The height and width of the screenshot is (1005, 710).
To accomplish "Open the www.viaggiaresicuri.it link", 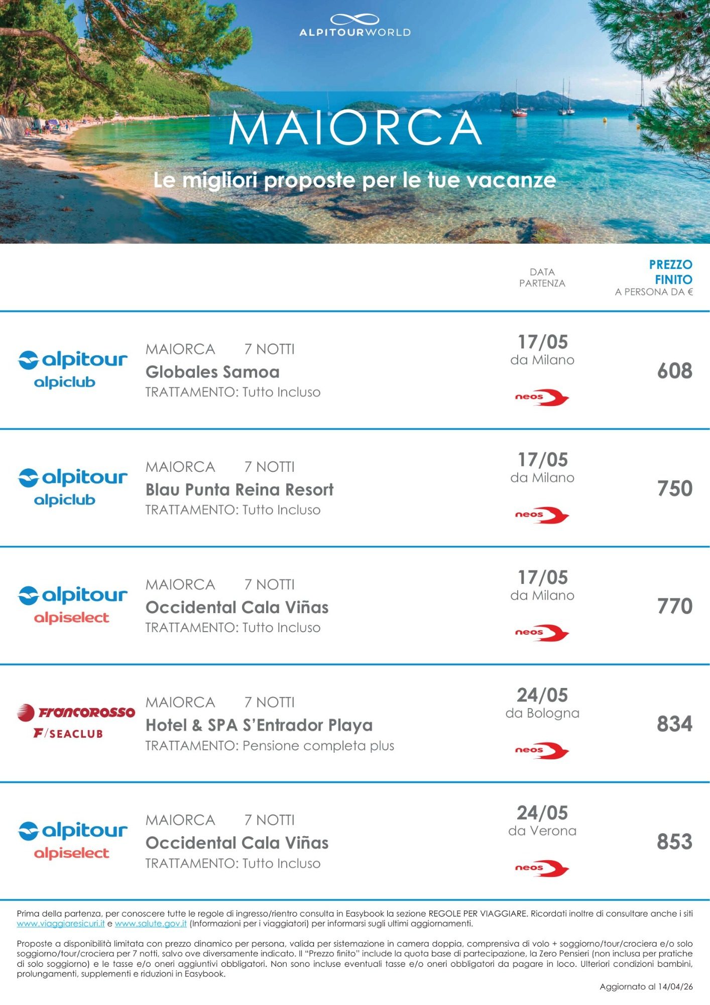I will point(61,924).
